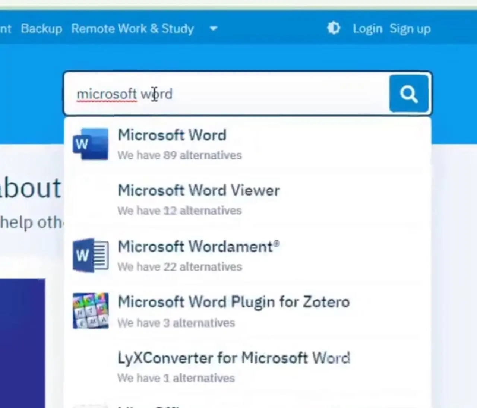Viewport: 477px width, 408px height.
Task: Click 'We have 3 alternatives' text
Action: (176, 323)
